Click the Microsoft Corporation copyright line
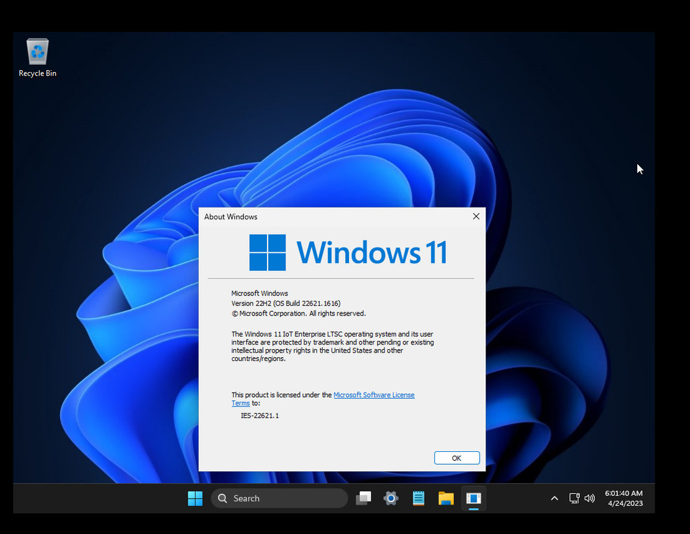690x534 pixels. pos(298,314)
